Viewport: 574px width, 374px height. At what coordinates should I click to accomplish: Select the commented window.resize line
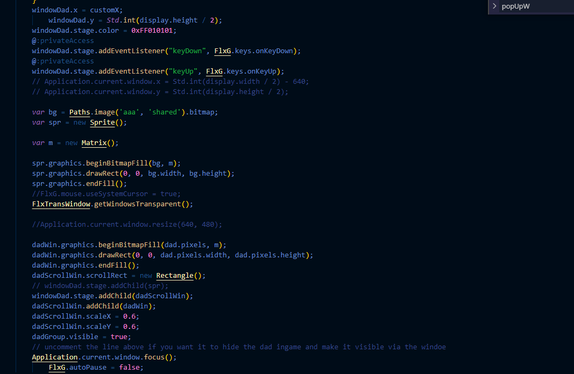(x=126, y=224)
